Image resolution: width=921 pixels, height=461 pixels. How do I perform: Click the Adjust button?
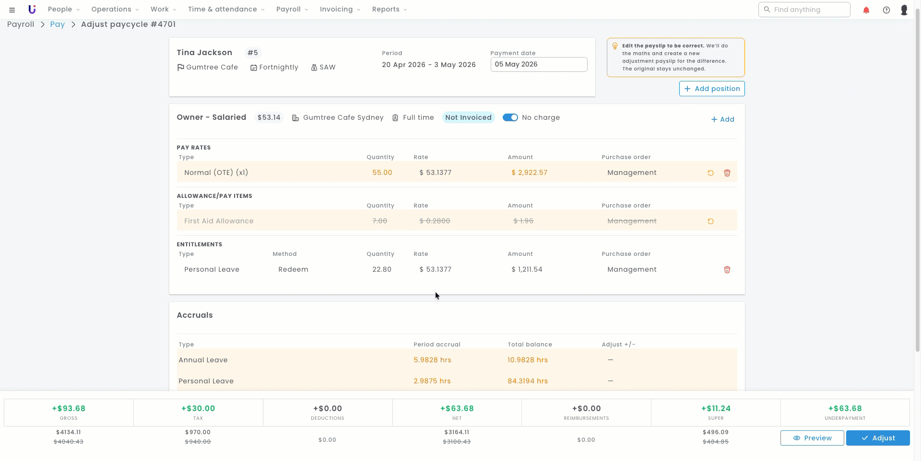point(878,438)
